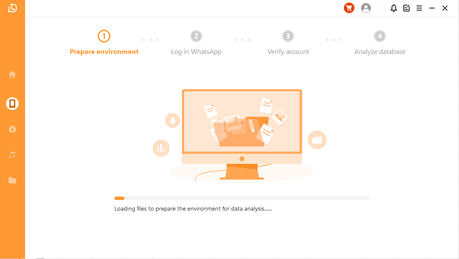Open the music note sidebar icon
Viewport: 459px width, 259px height.
[x=12, y=155]
